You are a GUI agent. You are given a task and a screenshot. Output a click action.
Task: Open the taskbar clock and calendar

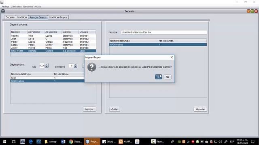coord(242,141)
